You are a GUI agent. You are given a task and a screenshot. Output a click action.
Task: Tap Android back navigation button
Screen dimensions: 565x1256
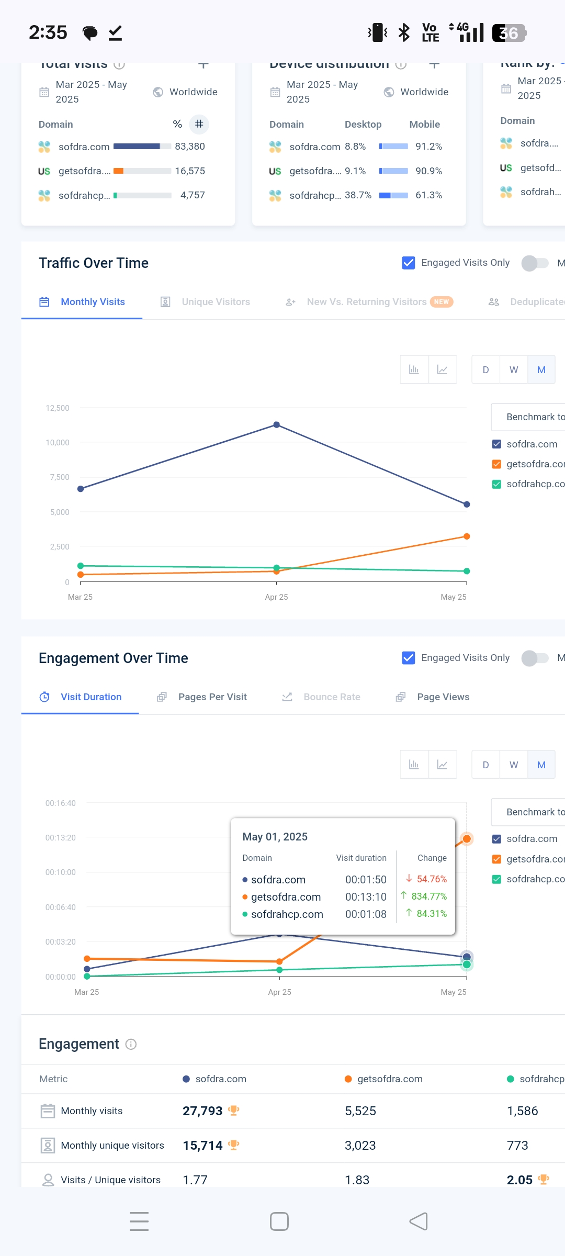click(419, 1221)
